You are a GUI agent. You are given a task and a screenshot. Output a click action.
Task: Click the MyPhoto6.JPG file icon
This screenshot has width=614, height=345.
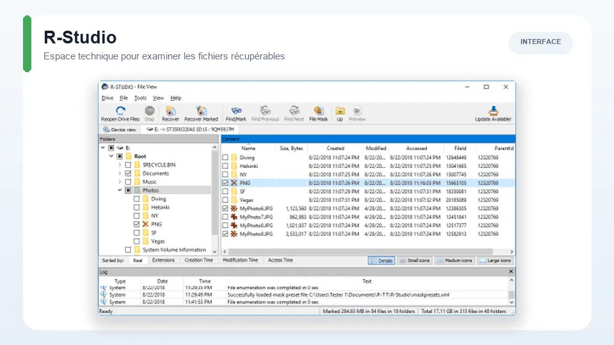[234, 208]
